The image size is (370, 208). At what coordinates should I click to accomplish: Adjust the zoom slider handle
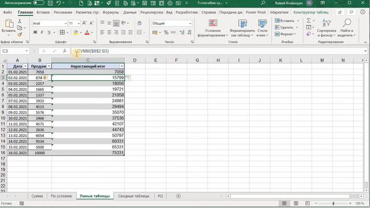tap(334, 203)
